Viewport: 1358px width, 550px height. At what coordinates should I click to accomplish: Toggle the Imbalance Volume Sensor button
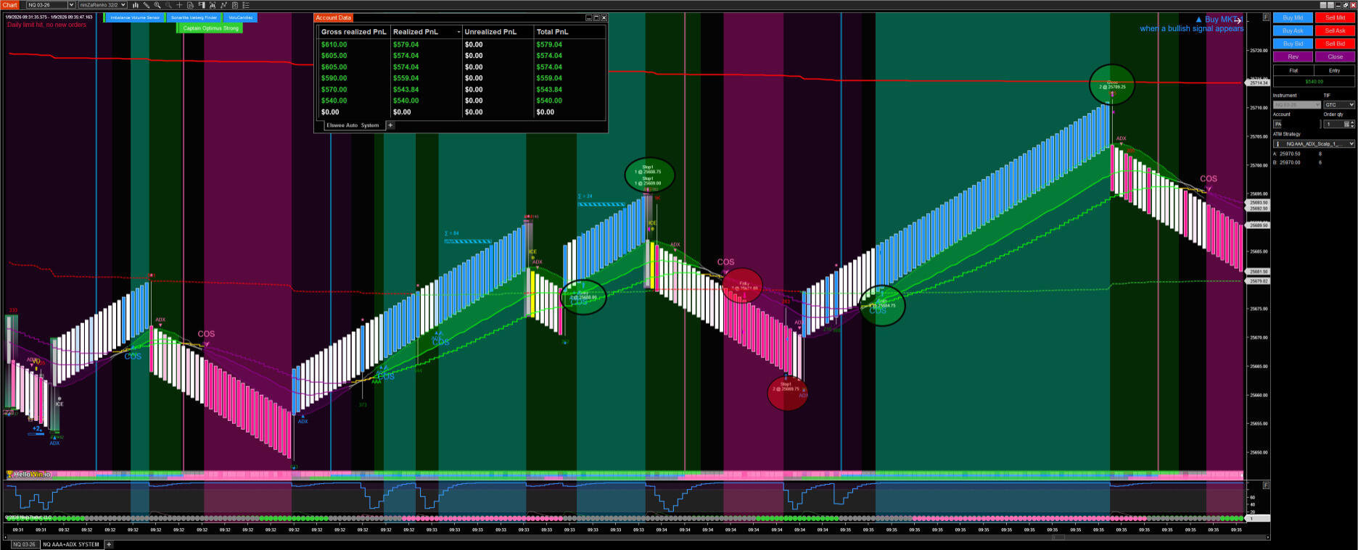pyautogui.click(x=135, y=17)
